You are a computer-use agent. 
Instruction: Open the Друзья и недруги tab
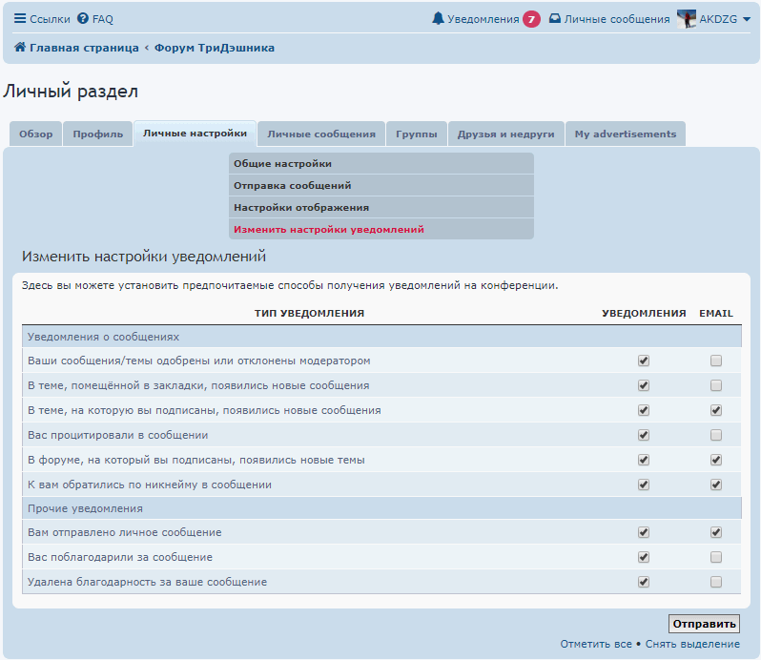505,134
